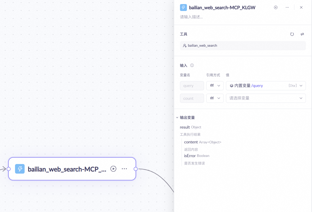Click the swap tool icon beside 工具
The height and width of the screenshot is (212, 312).
pos(302,34)
